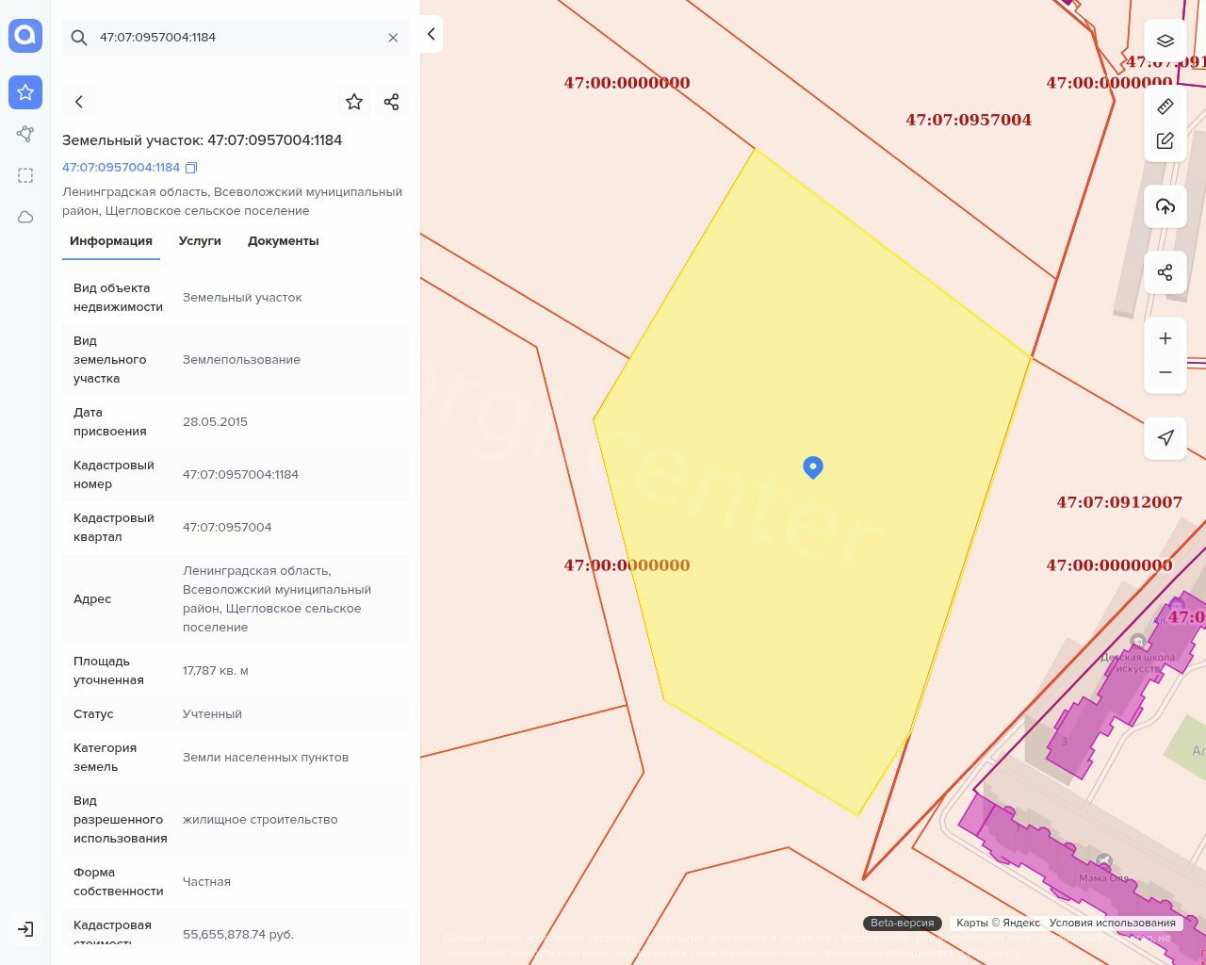The height and width of the screenshot is (965, 1206).
Task: Share the map via right toolbar icon
Action: pyautogui.click(x=1165, y=272)
